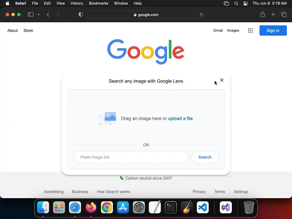Toggle the Safari sidebar button
Viewport: 292px width, 219px height.
pyautogui.click(x=31, y=15)
